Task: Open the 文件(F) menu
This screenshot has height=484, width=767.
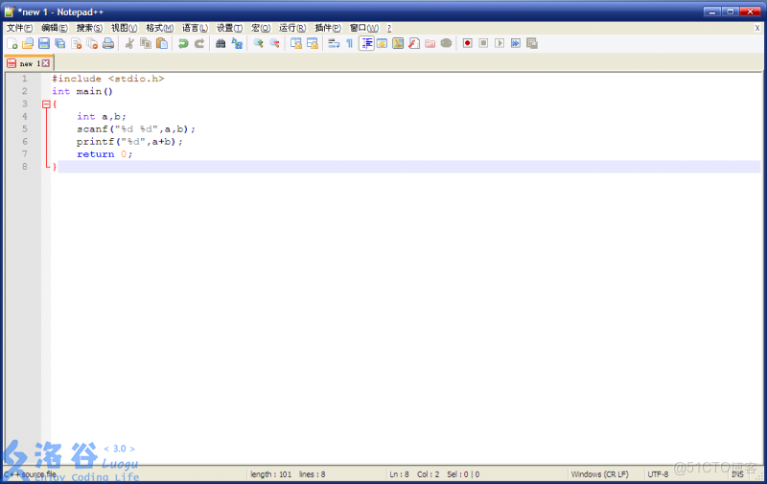Action: (19, 28)
